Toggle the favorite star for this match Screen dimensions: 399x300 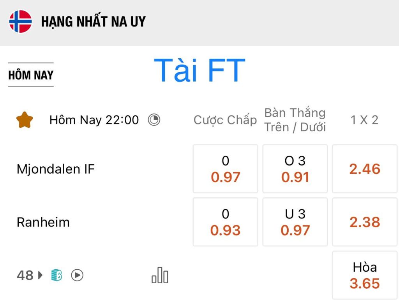click(x=25, y=120)
